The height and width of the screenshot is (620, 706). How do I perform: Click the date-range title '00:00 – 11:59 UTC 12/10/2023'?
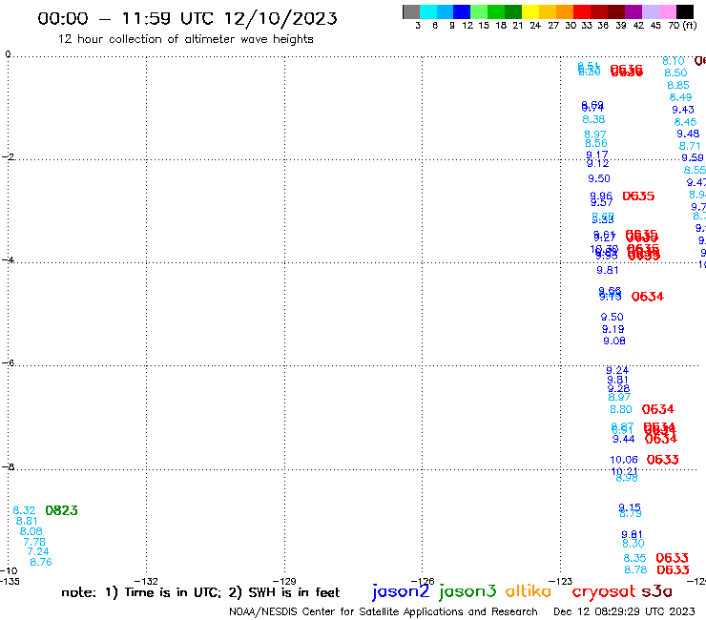click(187, 18)
